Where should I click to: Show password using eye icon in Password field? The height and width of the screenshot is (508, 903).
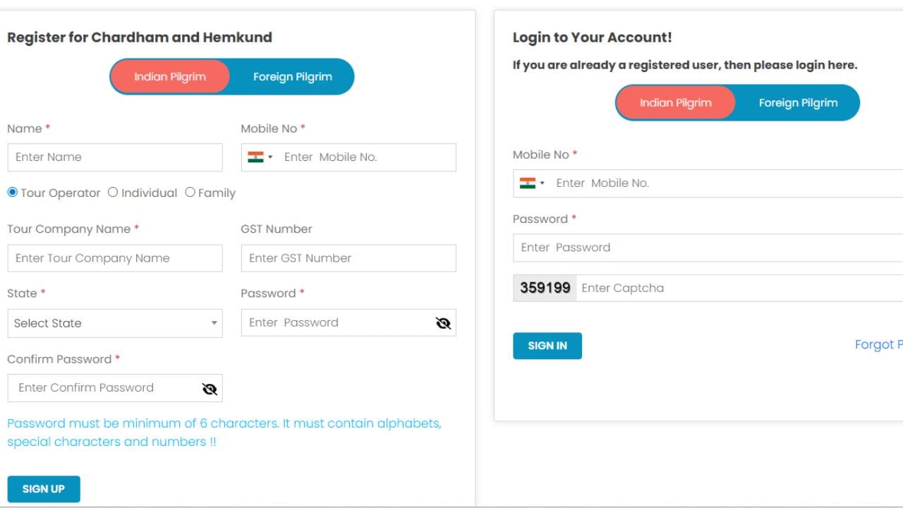click(x=443, y=323)
